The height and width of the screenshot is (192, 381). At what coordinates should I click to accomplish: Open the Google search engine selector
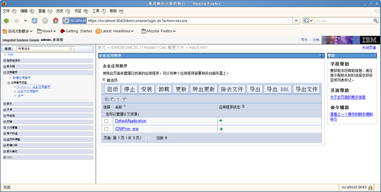(308, 21)
